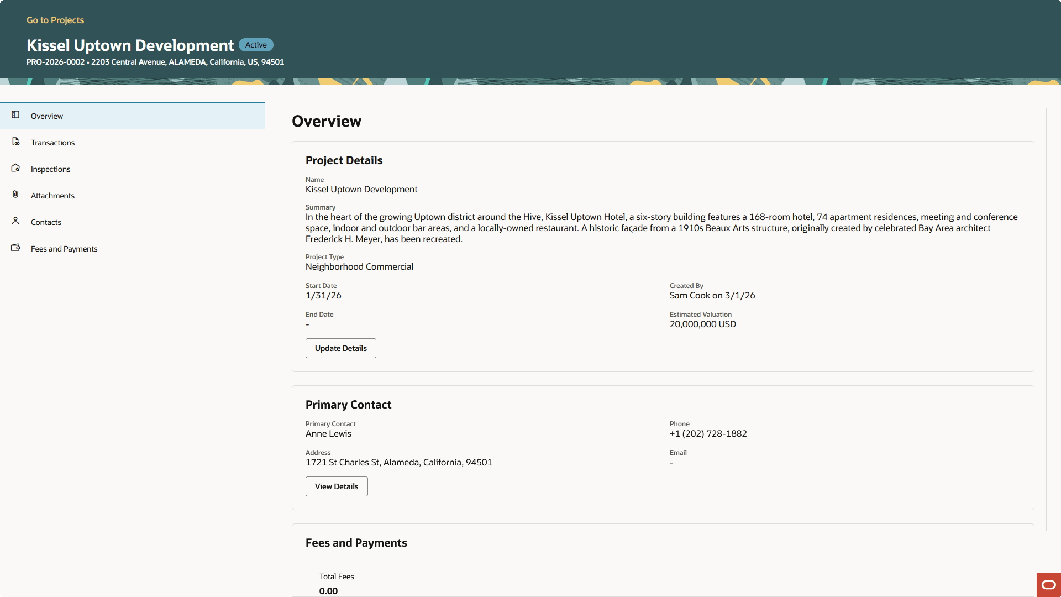Click the Overview panel icon in sidebar
1061x597 pixels.
pyautogui.click(x=15, y=115)
